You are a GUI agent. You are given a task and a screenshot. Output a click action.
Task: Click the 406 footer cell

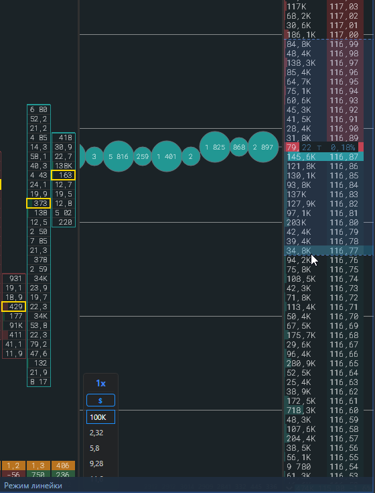click(64, 465)
